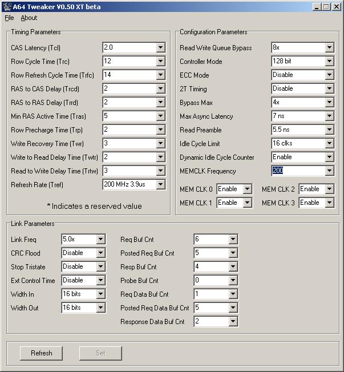
Task: Expand Write to Read Delay (Twtr) dropdown
Action: 161,157
